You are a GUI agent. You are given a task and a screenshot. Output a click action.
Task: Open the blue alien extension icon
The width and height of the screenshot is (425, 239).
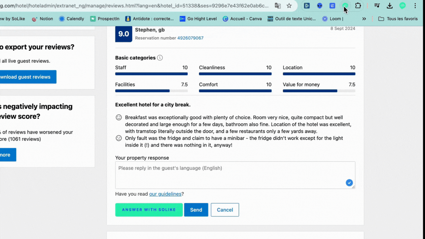click(x=319, y=6)
